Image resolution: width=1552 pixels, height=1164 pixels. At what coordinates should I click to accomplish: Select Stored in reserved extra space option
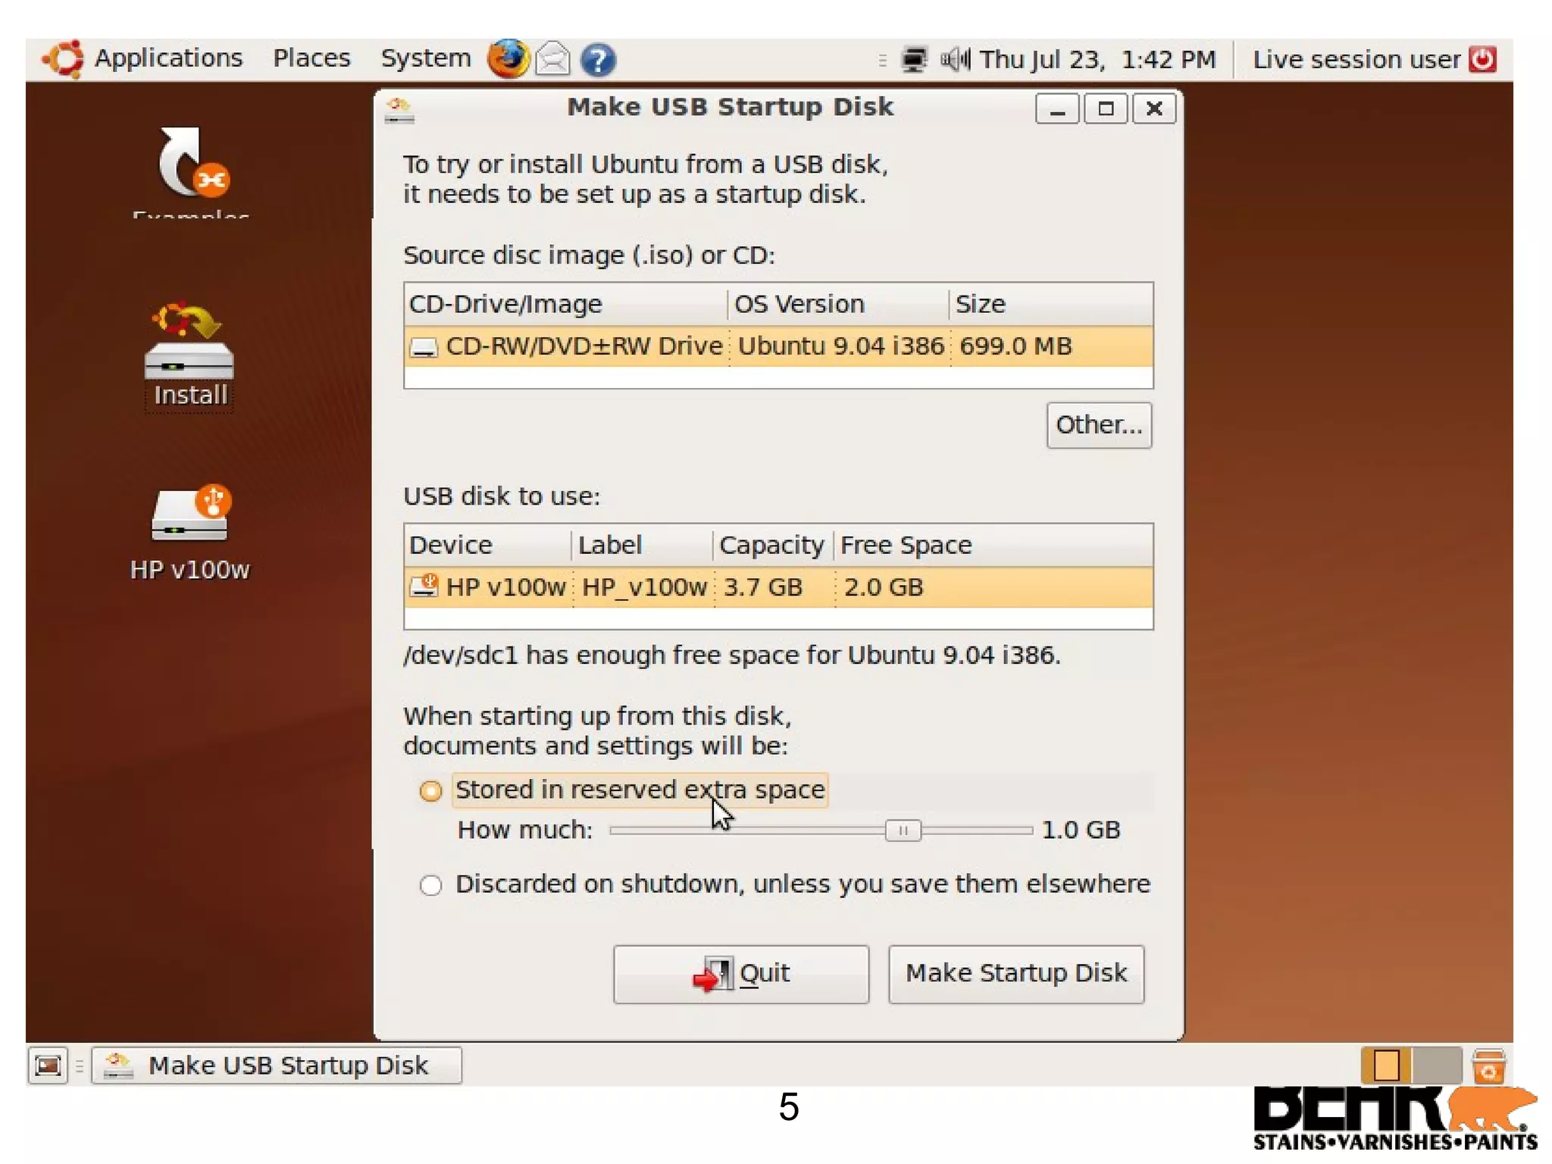[430, 791]
